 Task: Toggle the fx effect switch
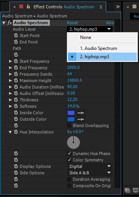pyautogui.click(x=10, y=23)
